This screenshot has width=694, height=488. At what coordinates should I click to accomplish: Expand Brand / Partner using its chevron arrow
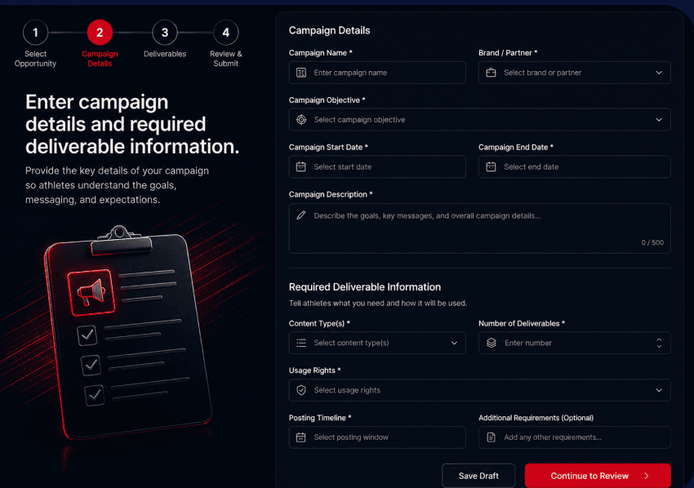click(659, 73)
